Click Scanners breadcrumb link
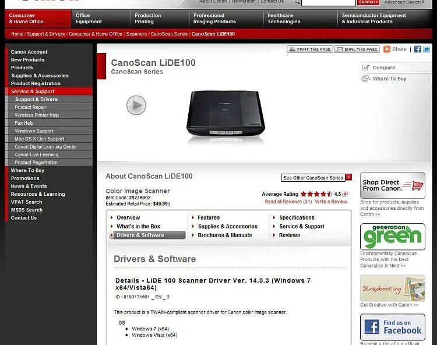Viewport: 437px width, 345px height. (x=136, y=34)
